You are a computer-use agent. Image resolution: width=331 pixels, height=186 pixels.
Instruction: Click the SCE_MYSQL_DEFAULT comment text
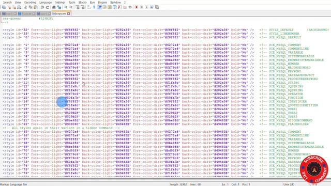coord(285,38)
